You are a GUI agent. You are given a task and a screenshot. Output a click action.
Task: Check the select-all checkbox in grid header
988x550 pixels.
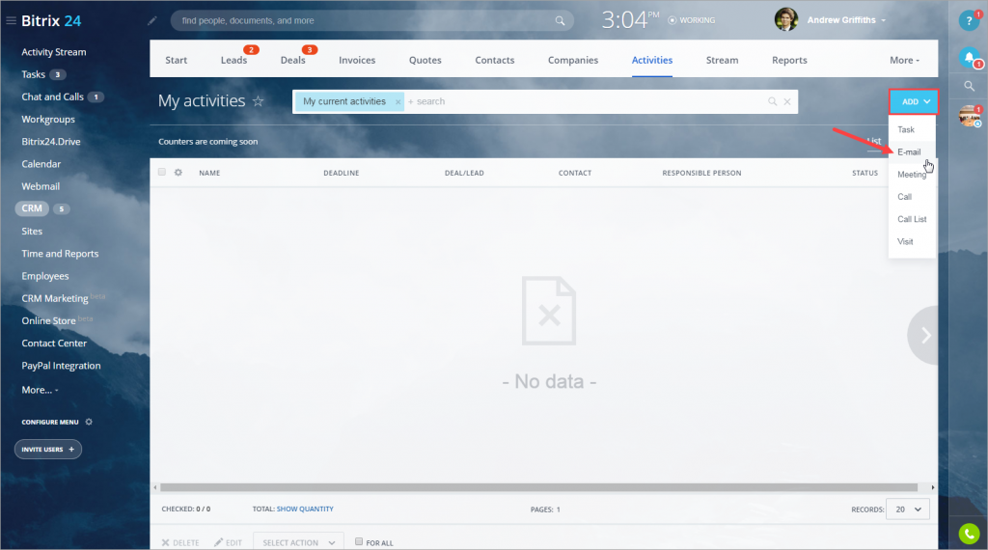pyautogui.click(x=162, y=172)
